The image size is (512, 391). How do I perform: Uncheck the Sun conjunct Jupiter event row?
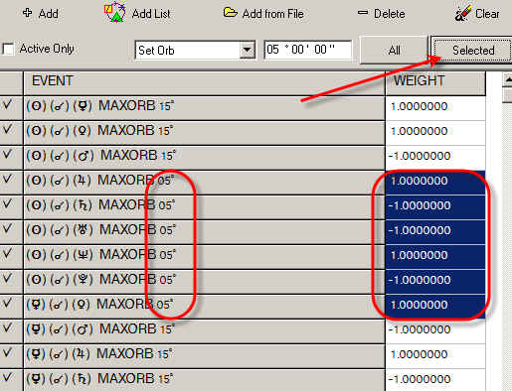[x=7, y=181]
